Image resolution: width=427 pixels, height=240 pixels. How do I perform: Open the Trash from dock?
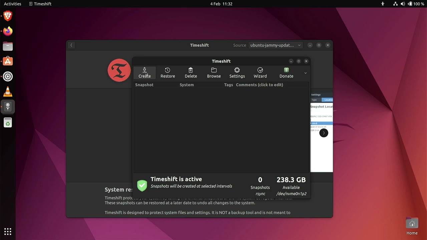(x=8, y=123)
